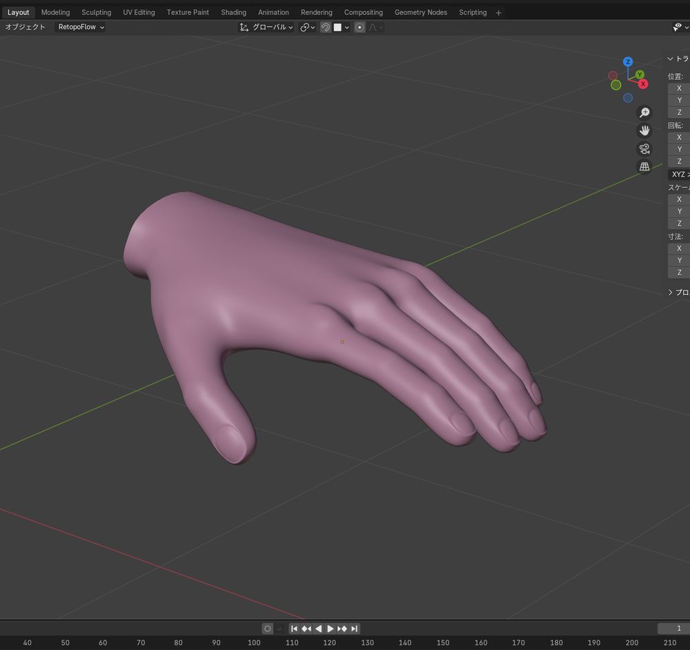The height and width of the screenshot is (650, 690).
Task: Jump to the timeline end frame
Action: (x=354, y=629)
